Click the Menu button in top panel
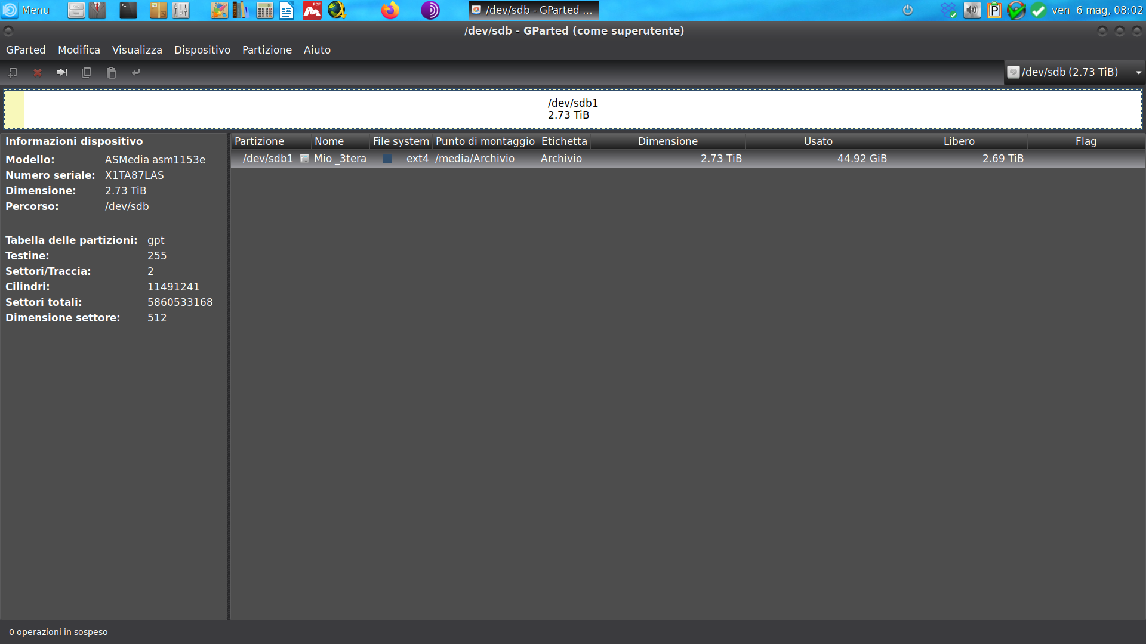Image resolution: width=1146 pixels, height=644 pixels. [26, 10]
